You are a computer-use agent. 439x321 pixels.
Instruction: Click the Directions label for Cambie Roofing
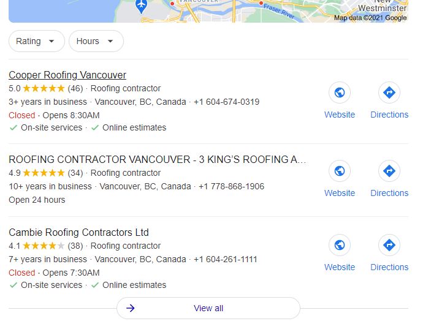click(x=389, y=267)
